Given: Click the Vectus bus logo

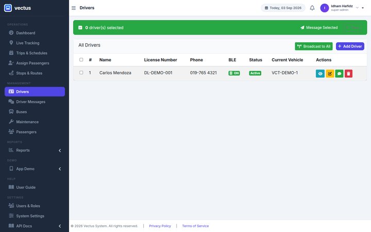Looking at the screenshot, I should tap(8, 8).
